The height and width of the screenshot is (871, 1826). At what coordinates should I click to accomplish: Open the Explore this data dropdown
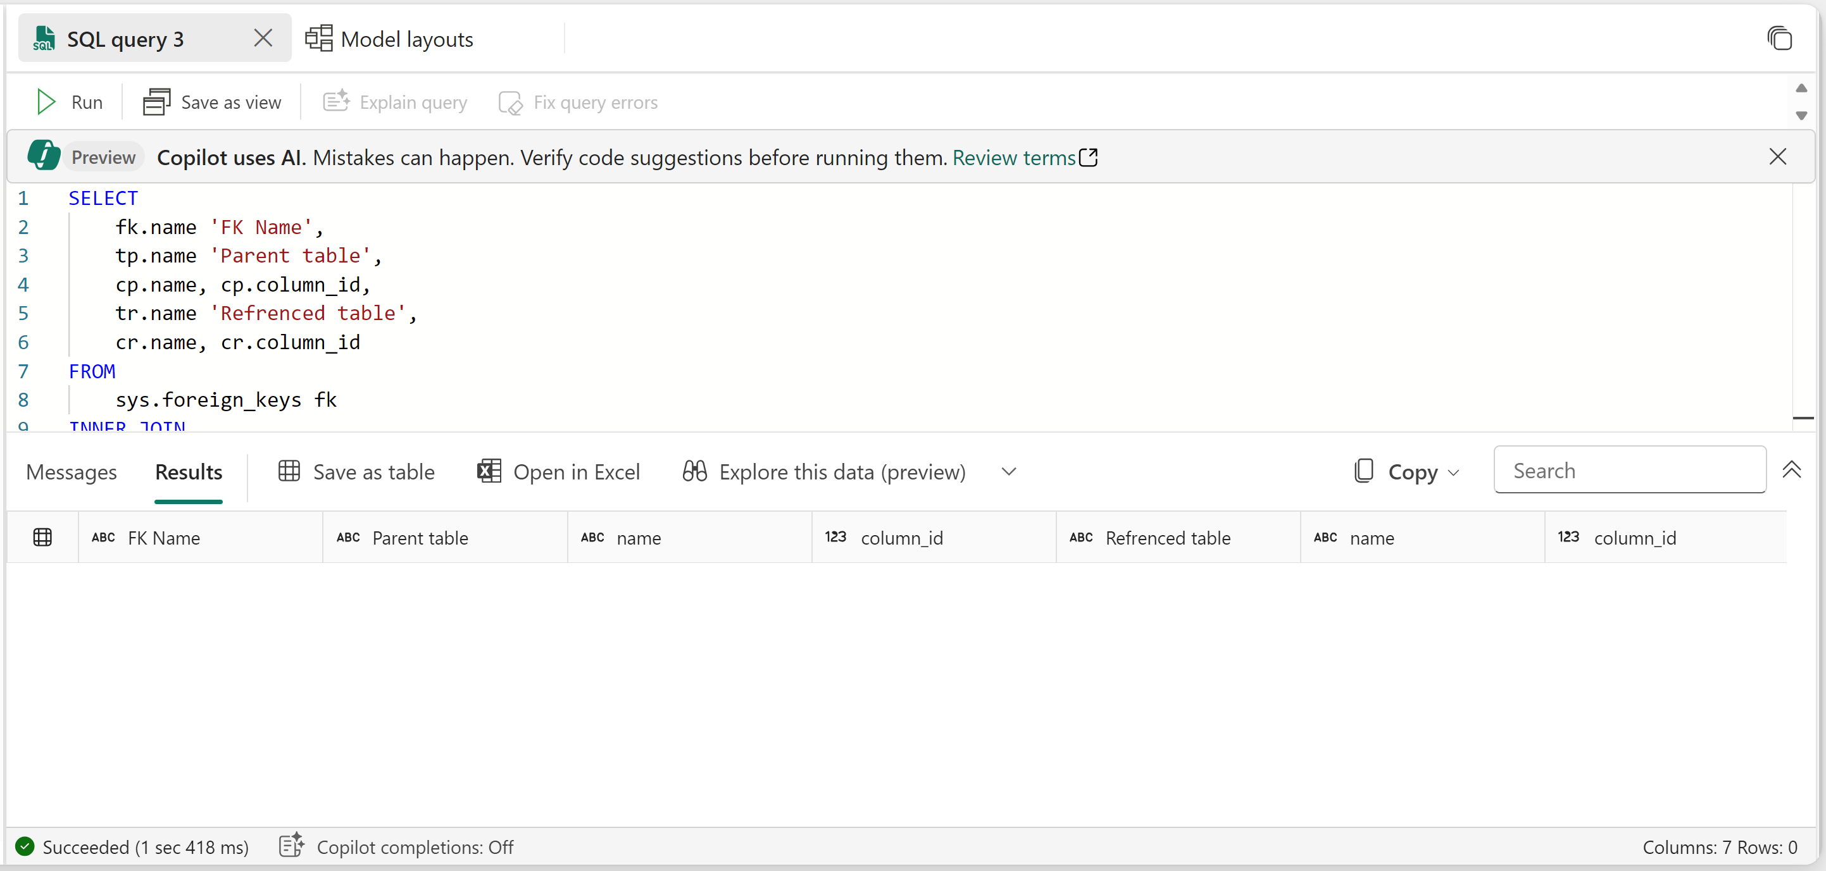1009,471
